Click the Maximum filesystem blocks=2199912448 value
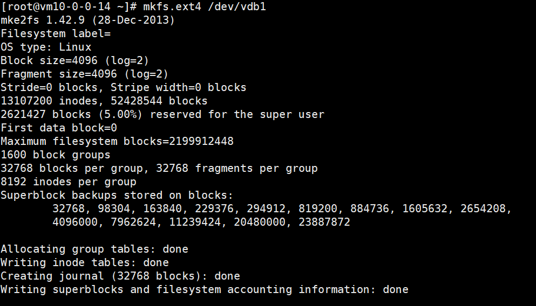Screen dimensions: 536x306 pyautogui.click(x=117, y=141)
